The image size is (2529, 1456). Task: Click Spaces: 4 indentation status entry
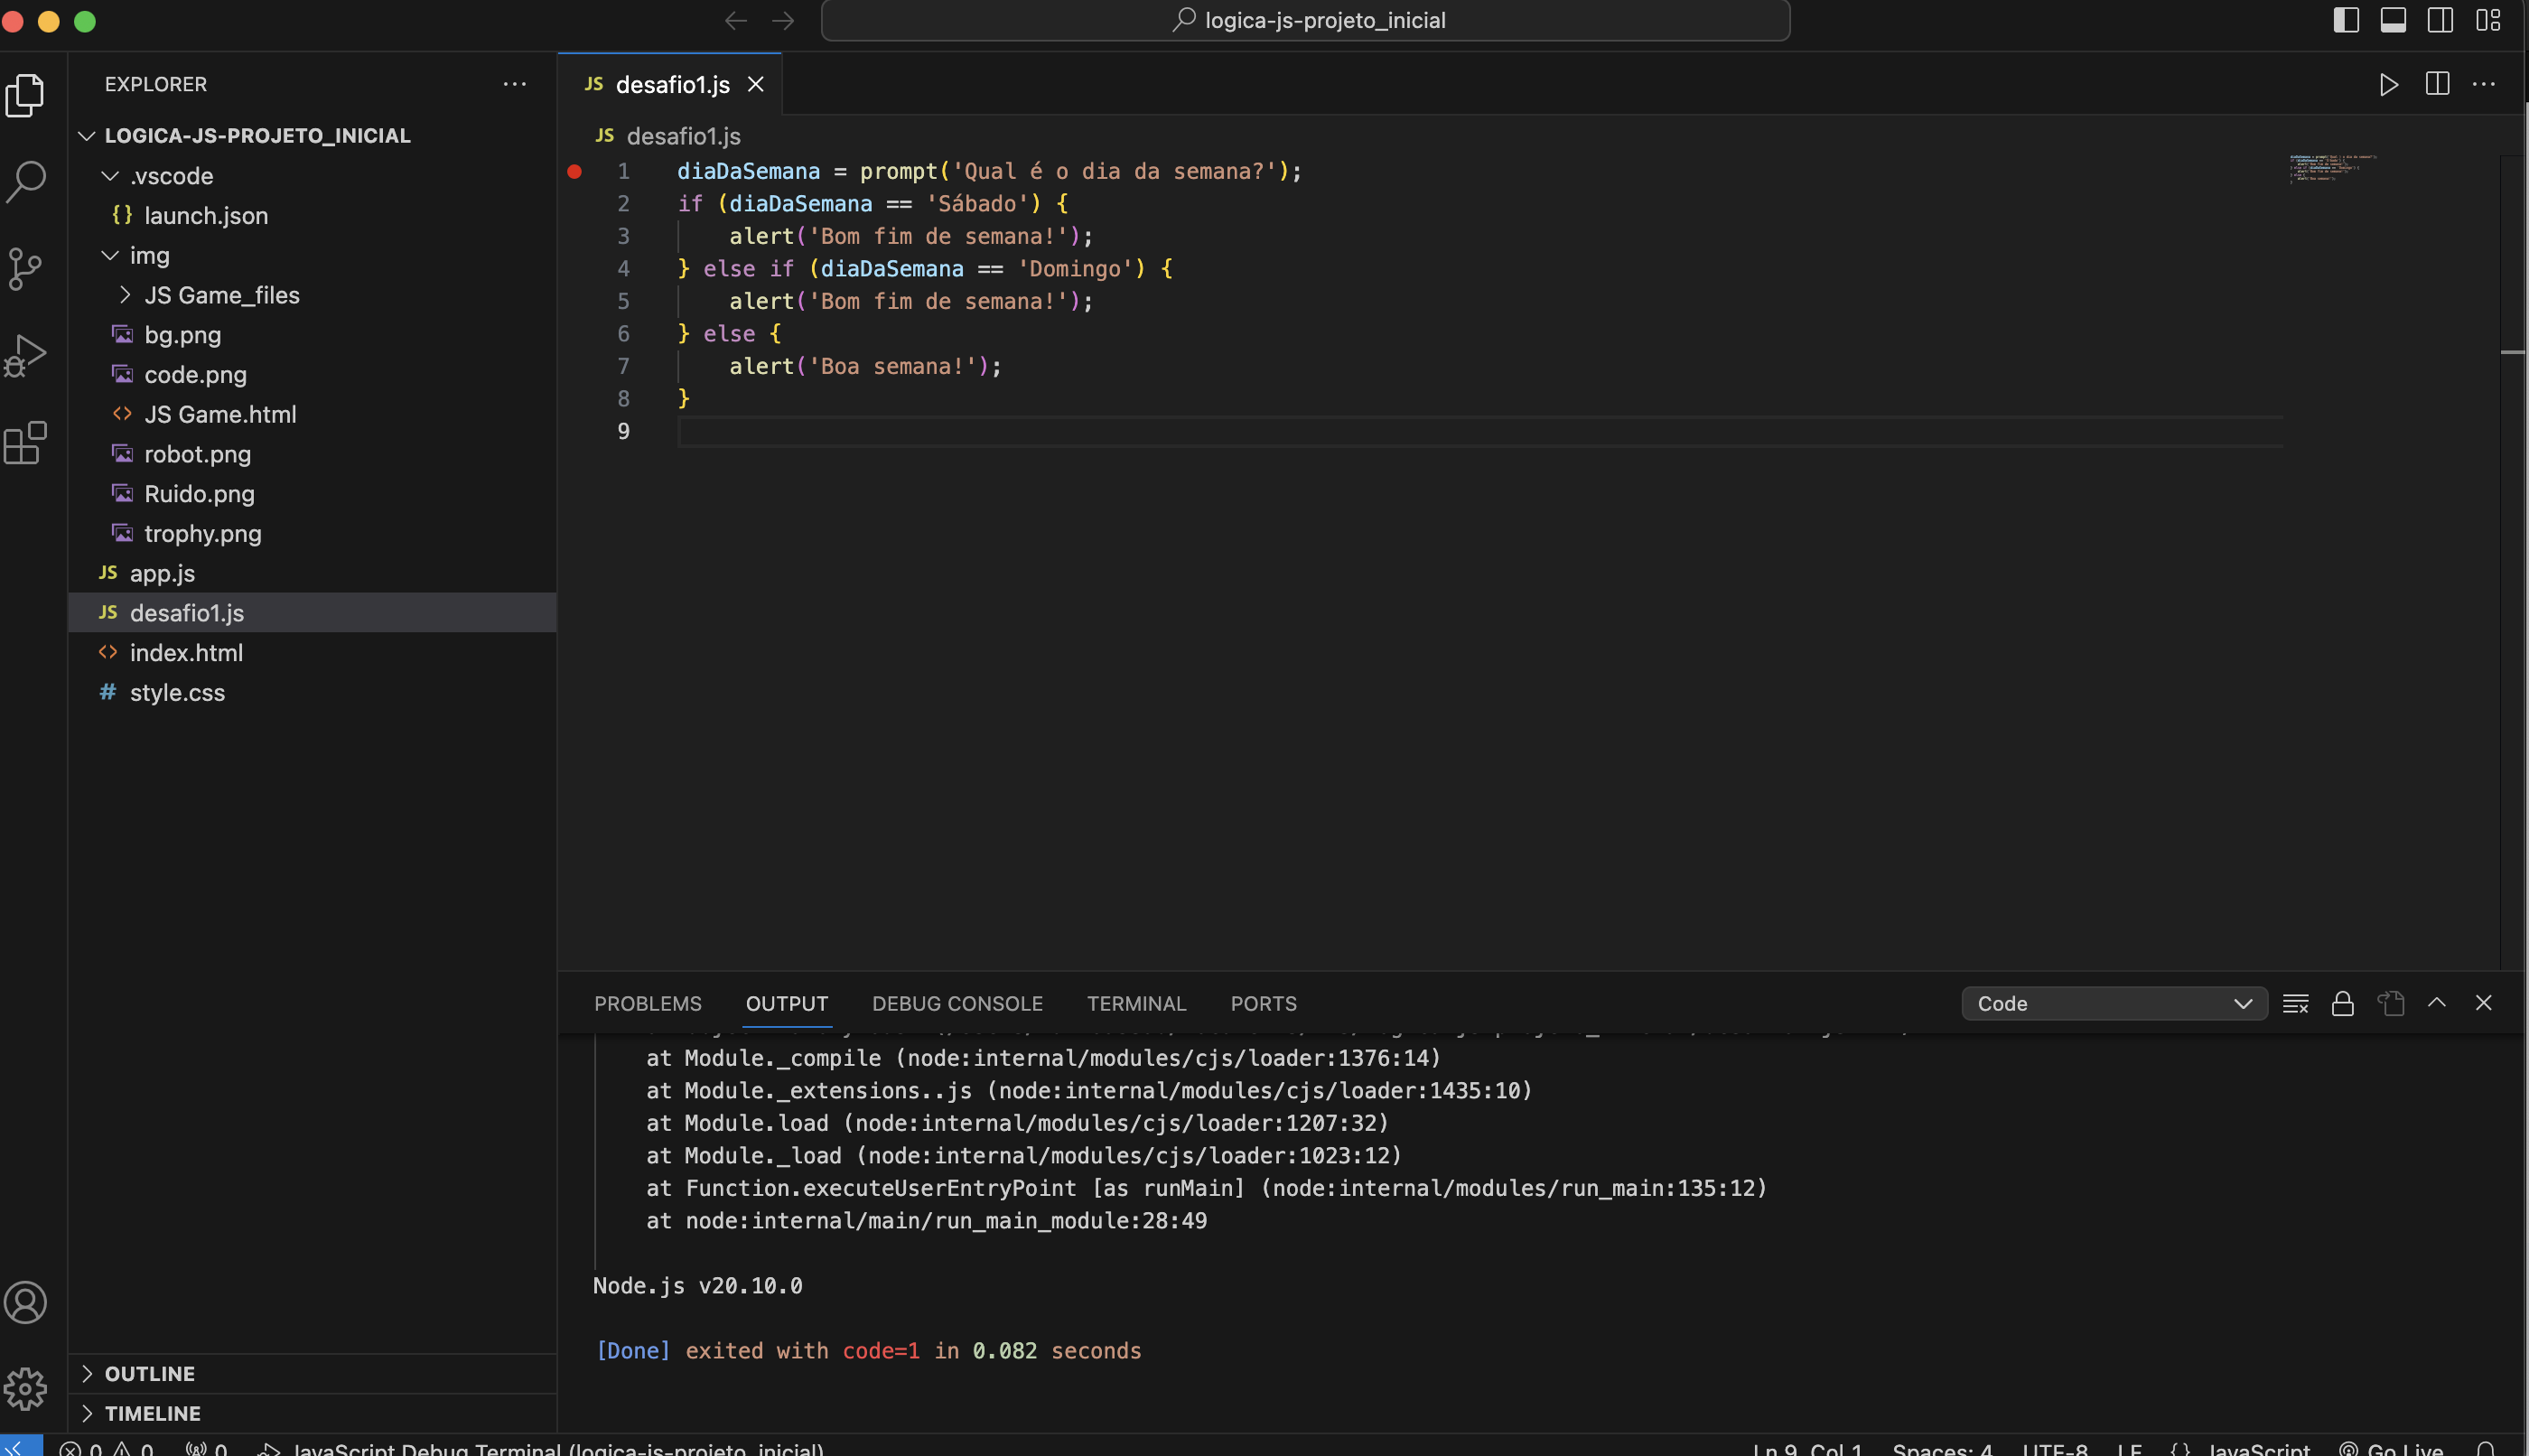(1942, 1449)
